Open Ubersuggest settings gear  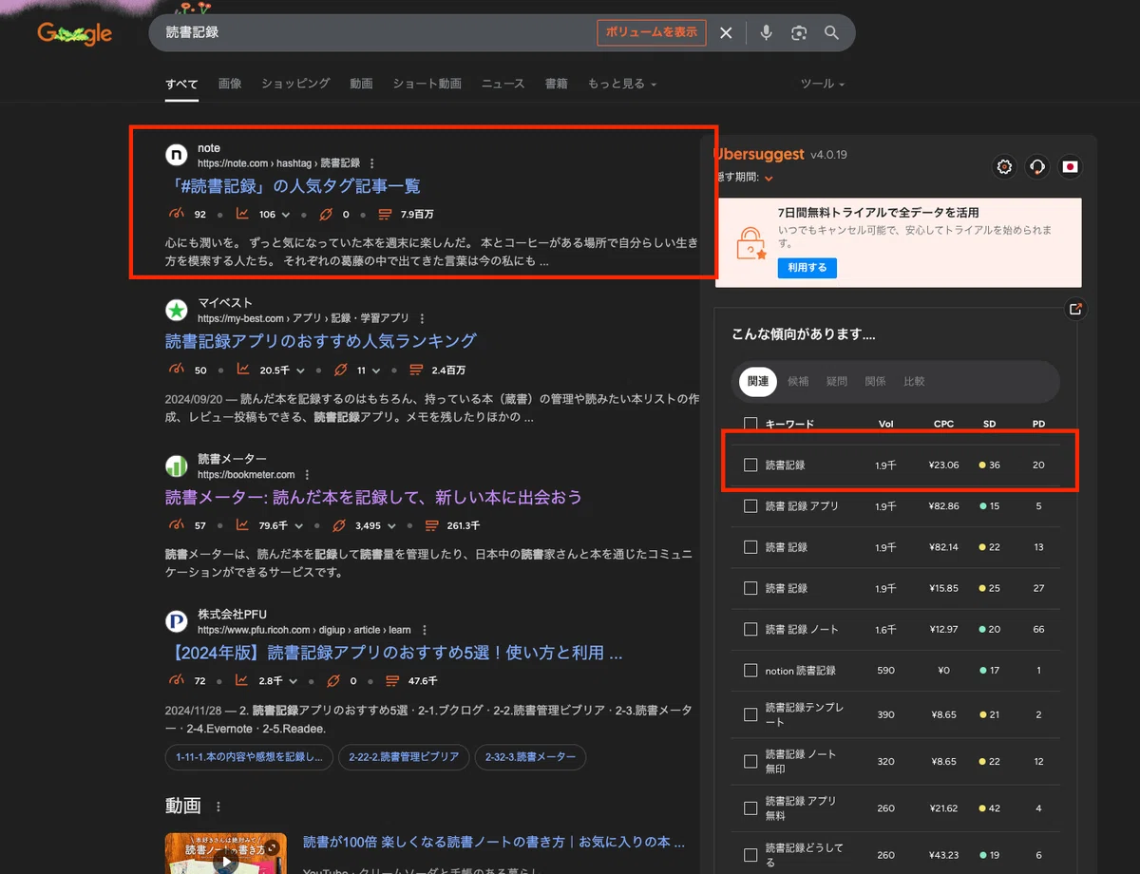[x=1004, y=167]
